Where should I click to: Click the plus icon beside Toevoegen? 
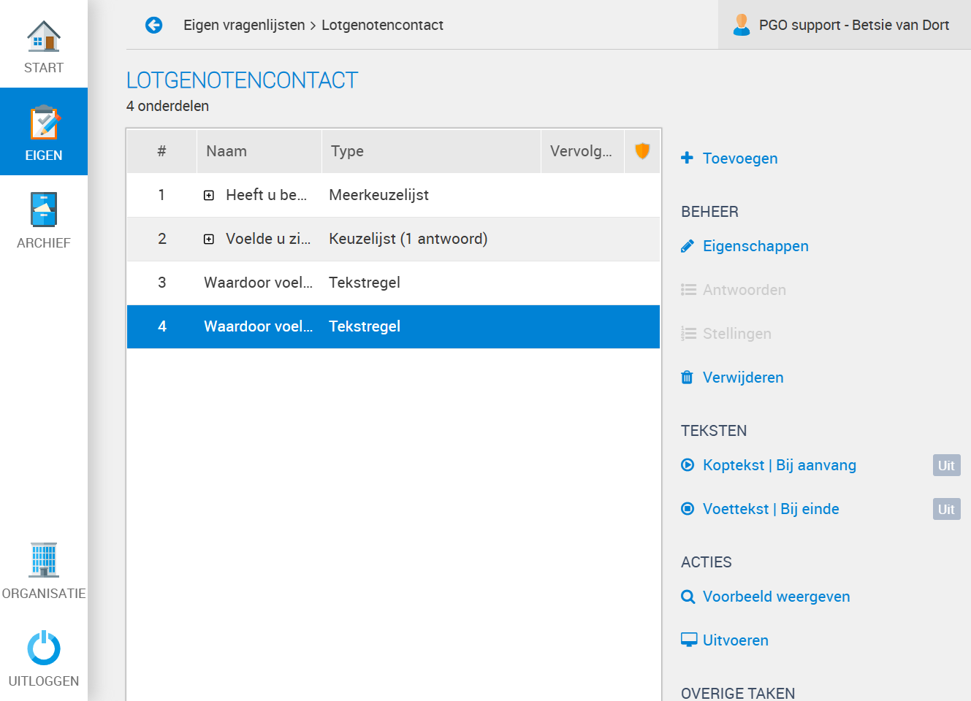click(x=687, y=158)
